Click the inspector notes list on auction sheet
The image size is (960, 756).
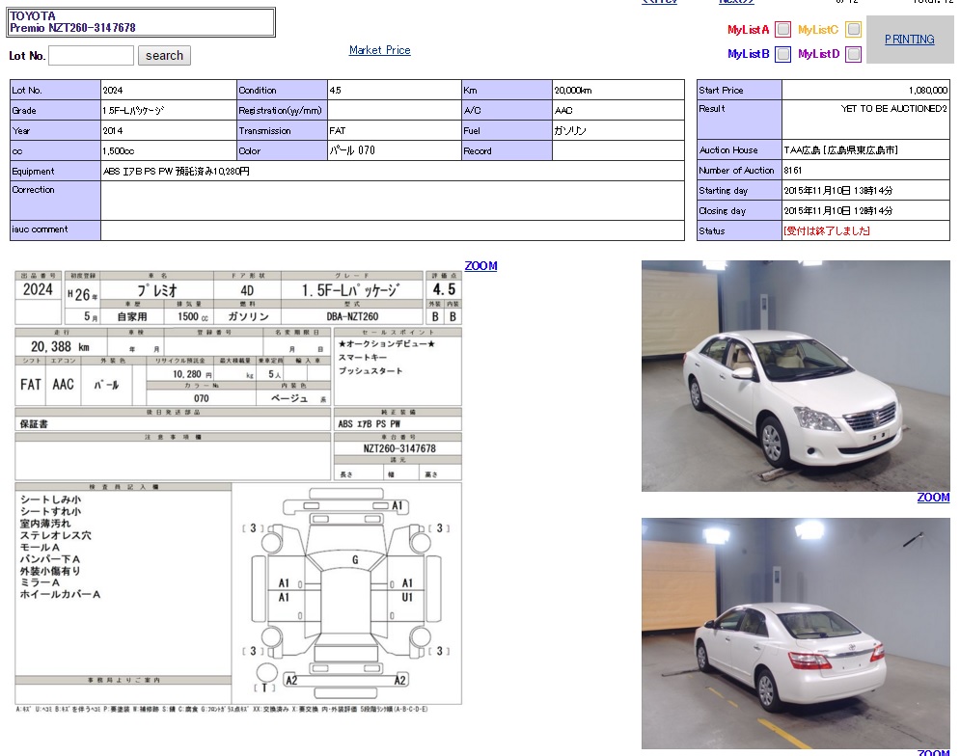pos(123,548)
